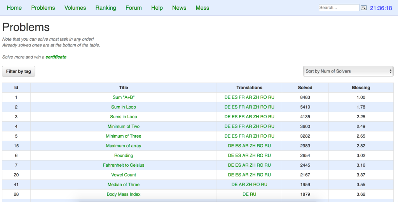Select FR translation for Sum in Loop
The height and width of the screenshot is (202, 398).
point(242,107)
